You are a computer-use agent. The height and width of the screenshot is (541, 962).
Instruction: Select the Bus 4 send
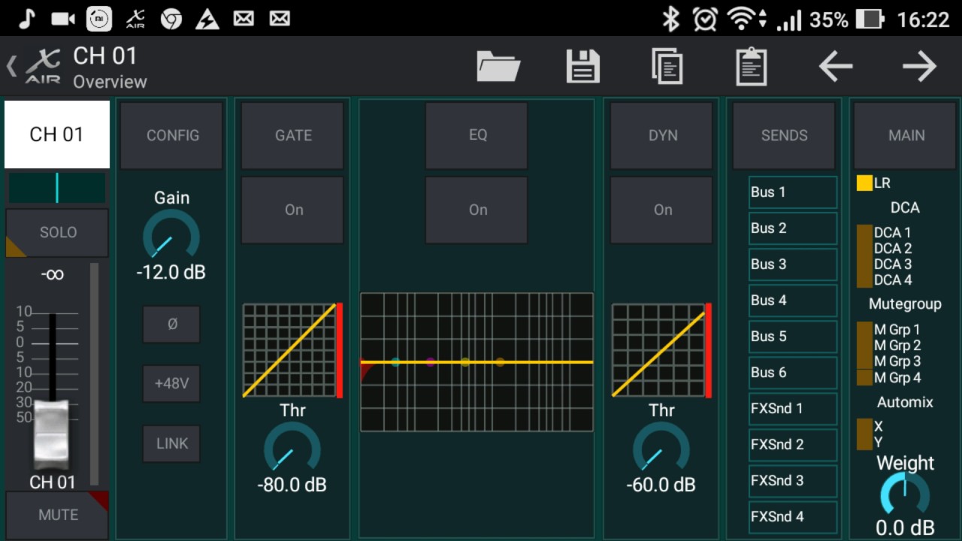793,301
